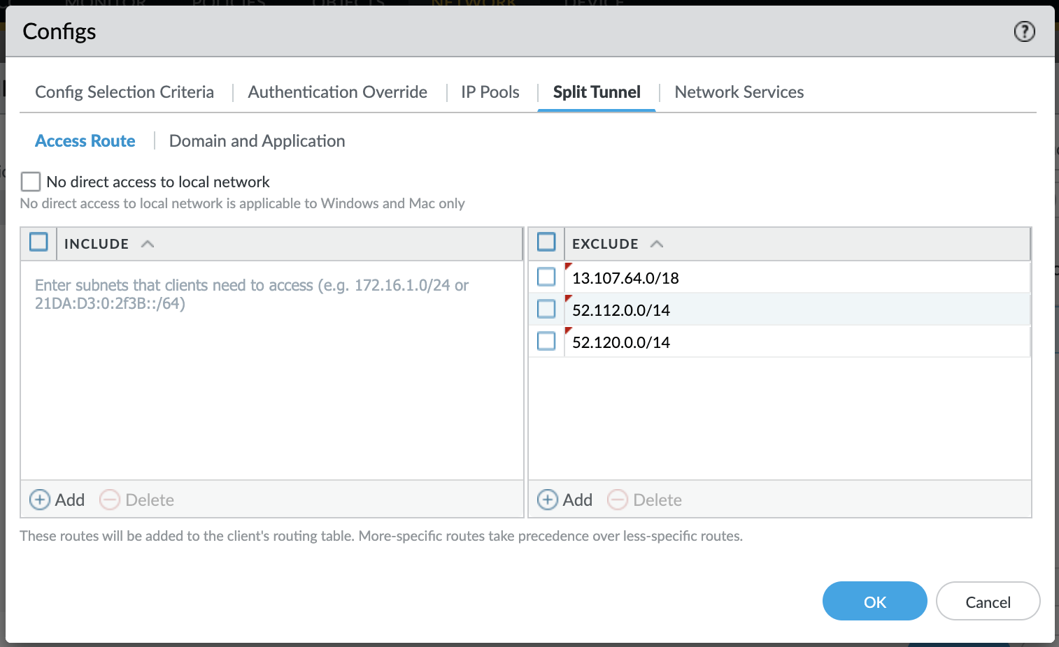
Task: Switch to Domain and Application sub-tab
Action: click(257, 141)
